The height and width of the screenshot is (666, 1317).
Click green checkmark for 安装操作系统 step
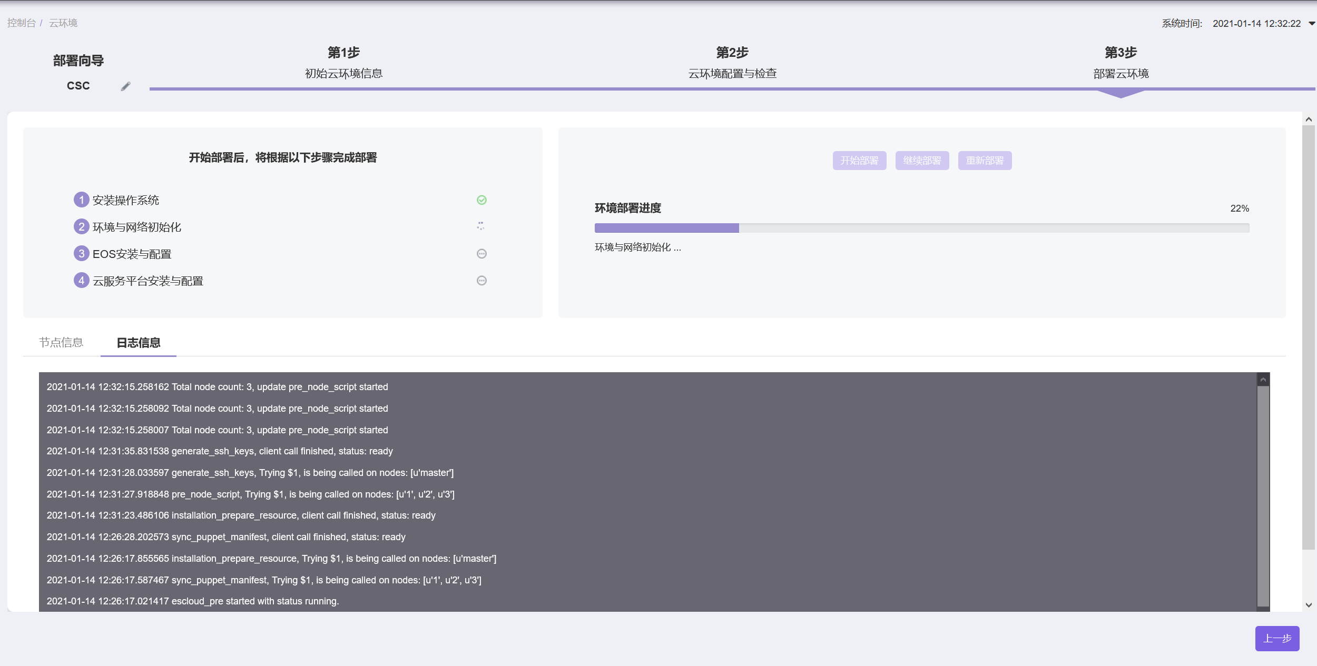pyautogui.click(x=481, y=200)
